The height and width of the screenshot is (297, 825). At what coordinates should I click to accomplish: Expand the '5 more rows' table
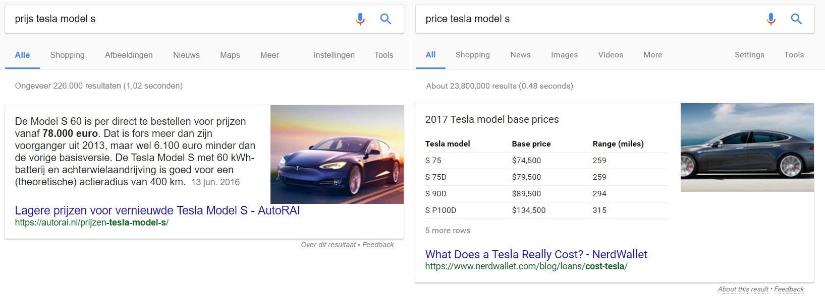pyautogui.click(x=448, y=231)
